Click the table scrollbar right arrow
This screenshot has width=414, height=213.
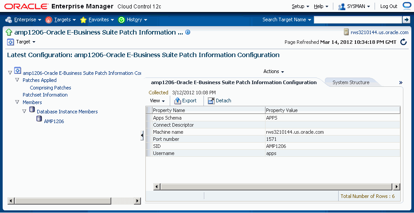point(397,187)
